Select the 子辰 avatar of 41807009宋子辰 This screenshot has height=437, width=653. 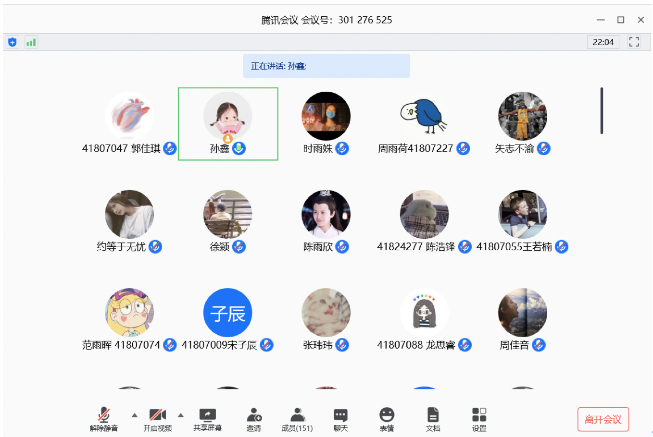pyautogui.click(x=227, y=313)
